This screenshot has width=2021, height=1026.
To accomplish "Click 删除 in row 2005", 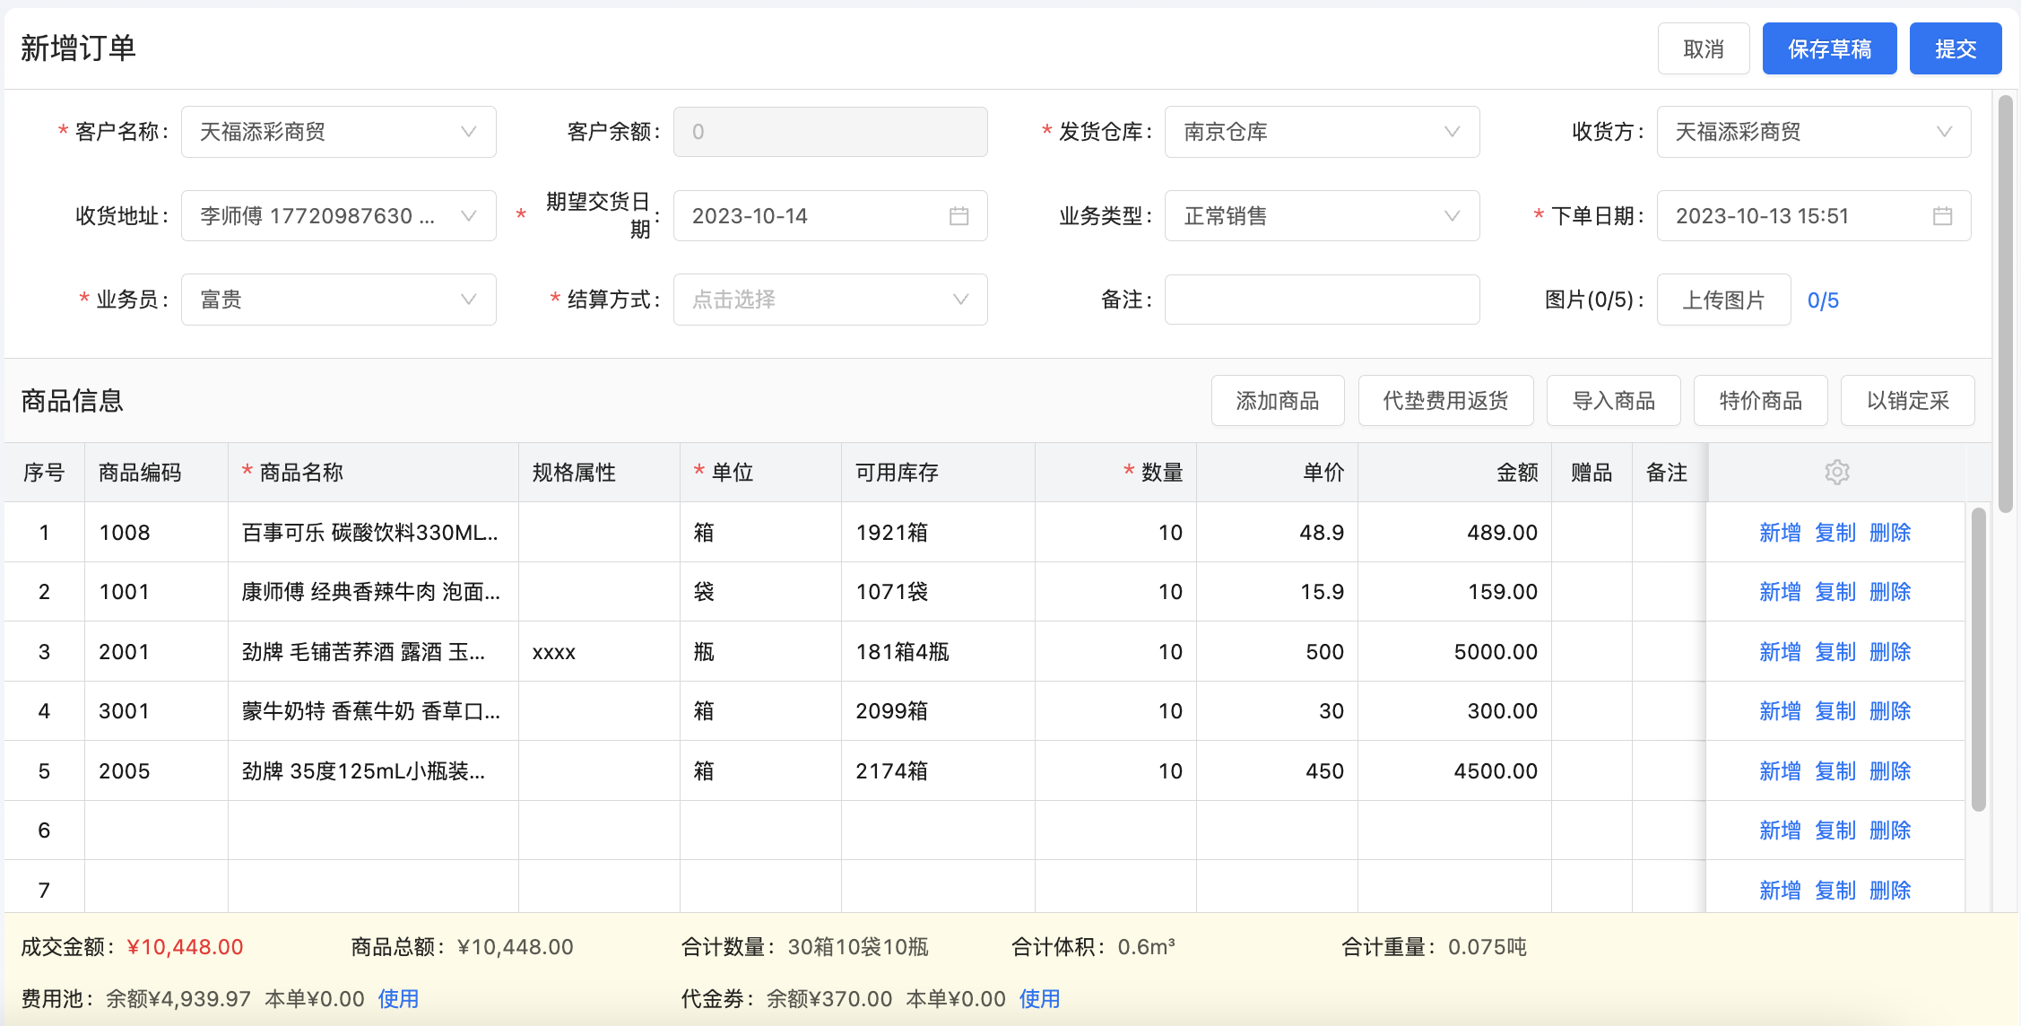I will tap(1890, 771).
